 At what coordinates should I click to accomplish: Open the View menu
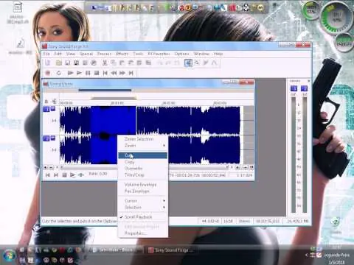point(71,54)
